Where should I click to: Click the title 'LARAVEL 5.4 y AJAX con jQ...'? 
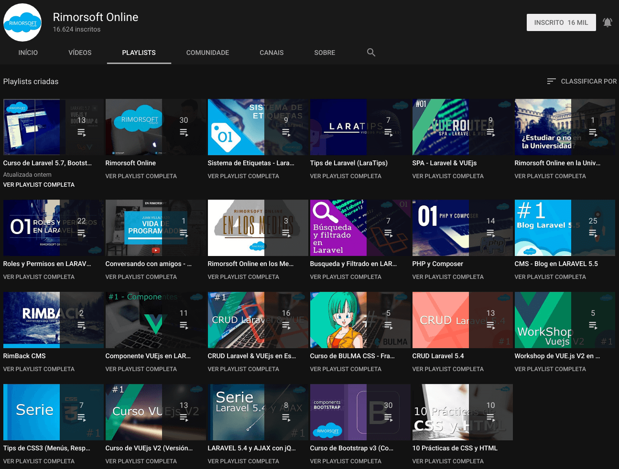(x=251, y=448)
